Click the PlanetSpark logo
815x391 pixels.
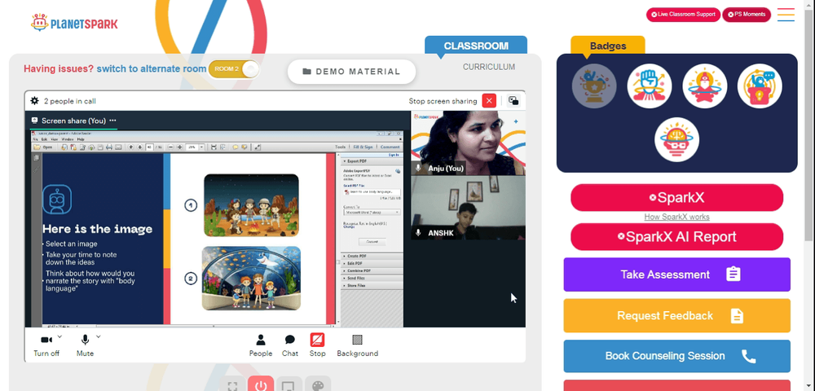(x=74, y=23)
